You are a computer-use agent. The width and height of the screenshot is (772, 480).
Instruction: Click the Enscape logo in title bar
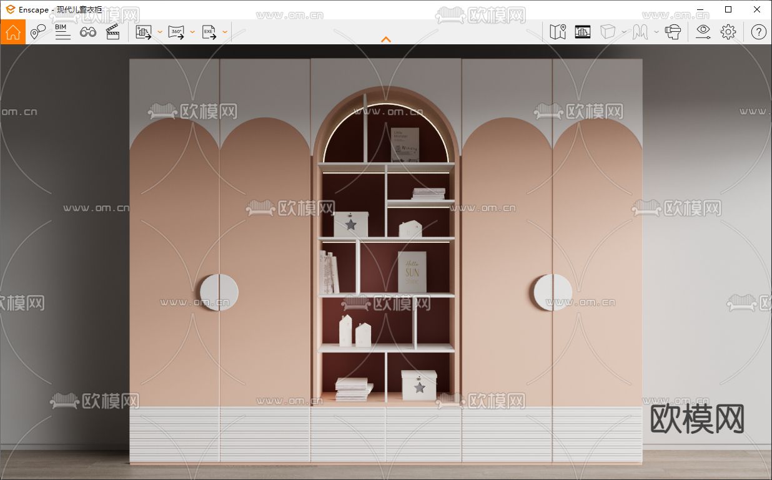pyautogui.click(x=10, y=9)
